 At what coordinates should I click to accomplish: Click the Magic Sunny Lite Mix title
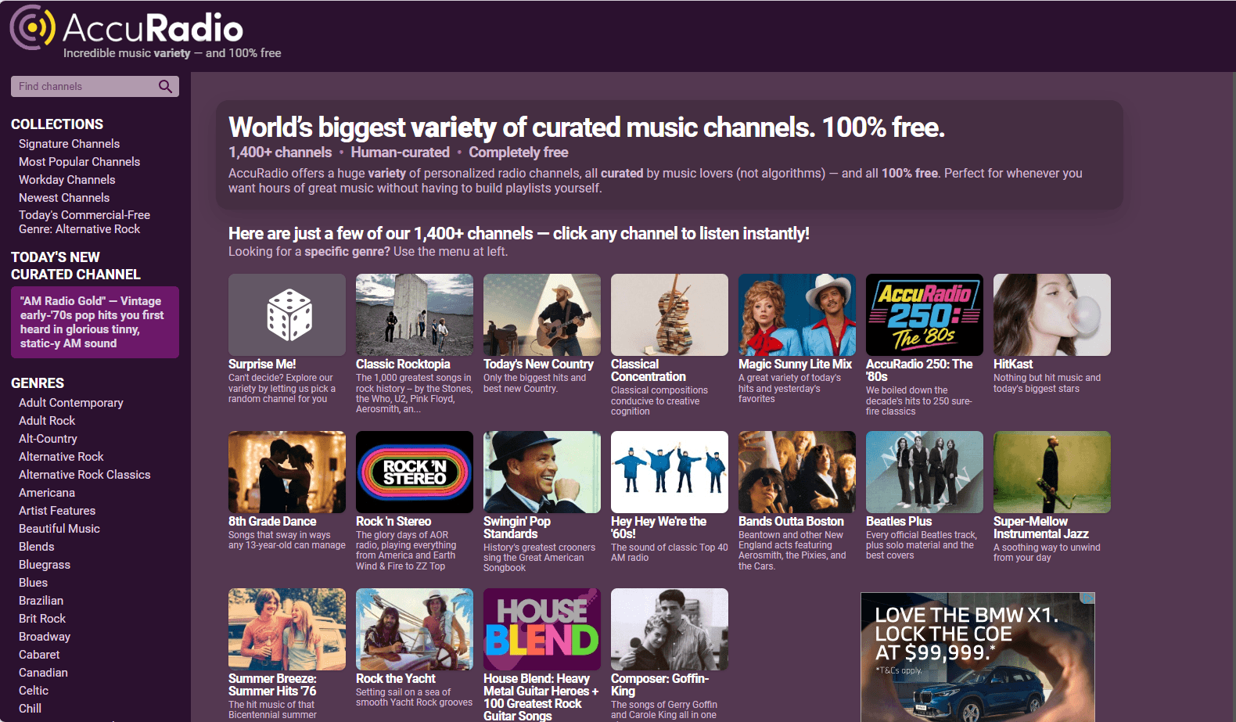(x=795, y=365)
